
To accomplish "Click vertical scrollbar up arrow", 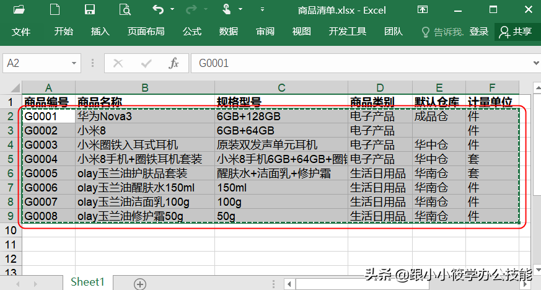I will coord(537,88).
